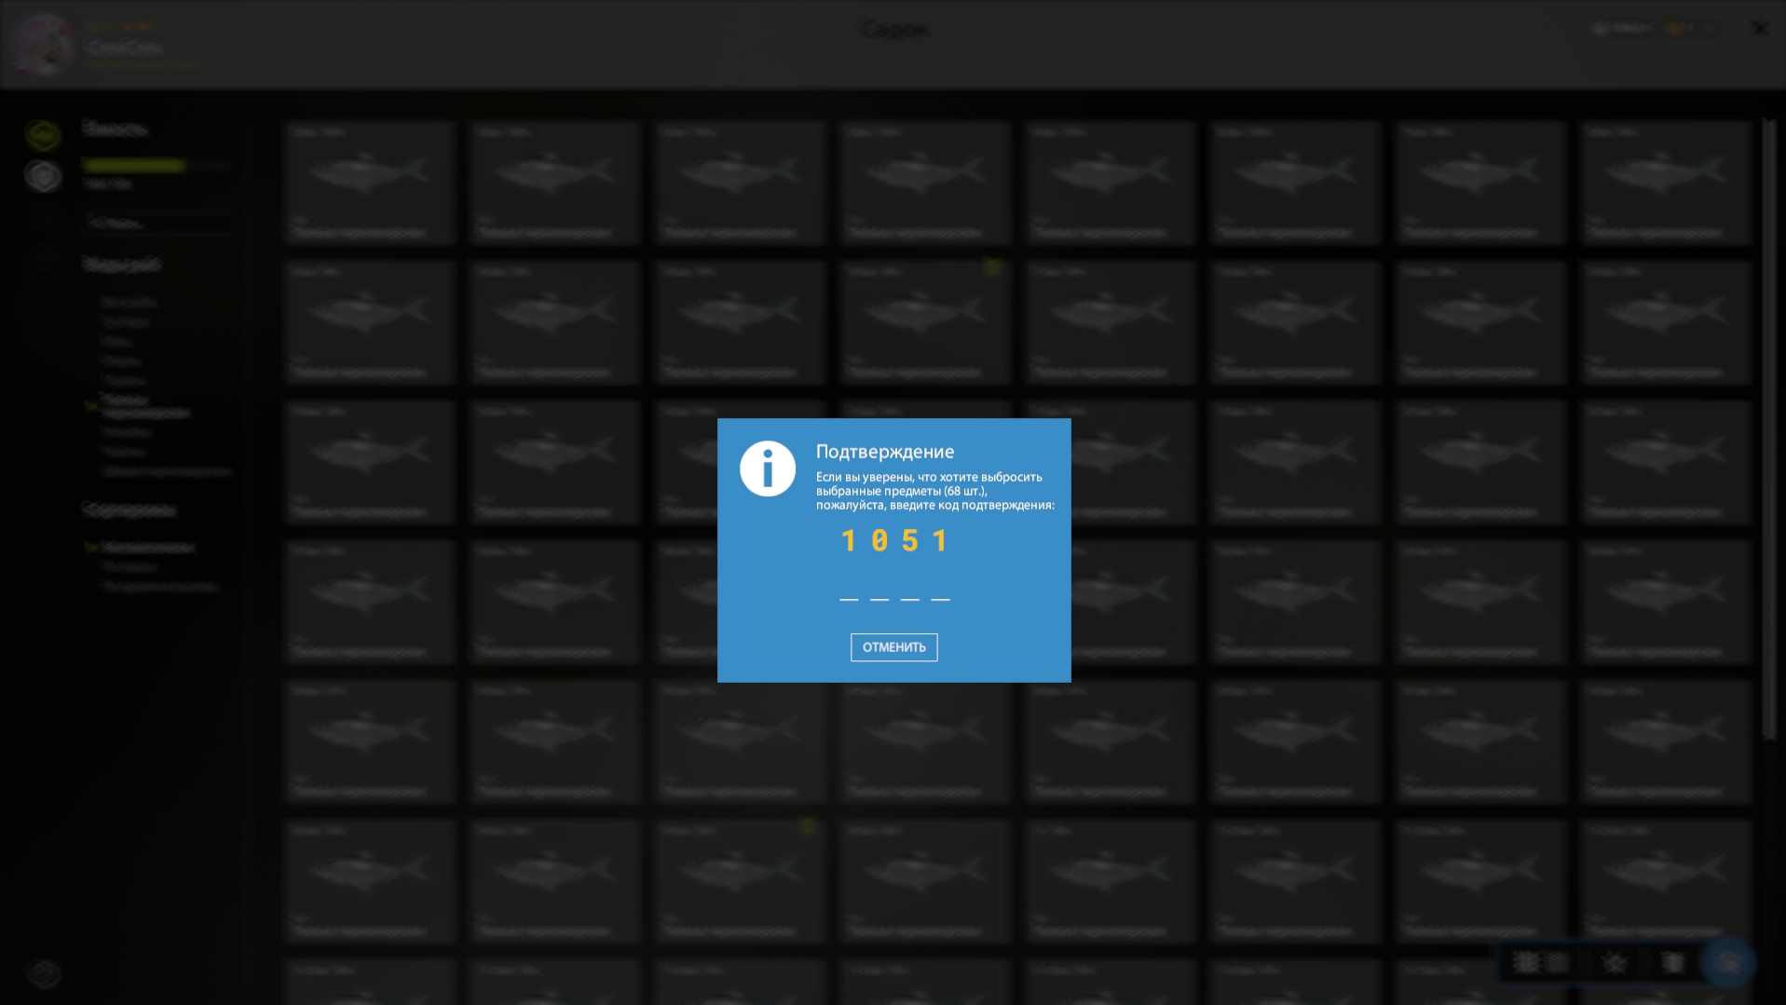Click the ОТМЕНИТЬ button in the dialog
The height and width of the screenshot is (1005, 1786).
[893, 647]
